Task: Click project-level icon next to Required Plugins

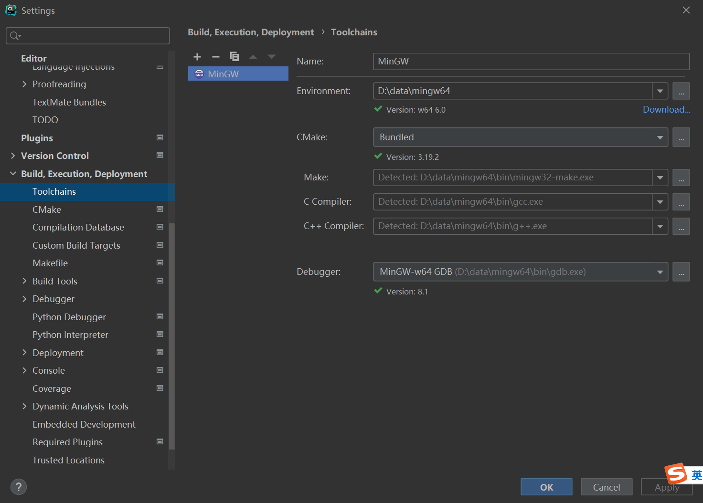Action: pyautogui.click(x=160, y=441)
